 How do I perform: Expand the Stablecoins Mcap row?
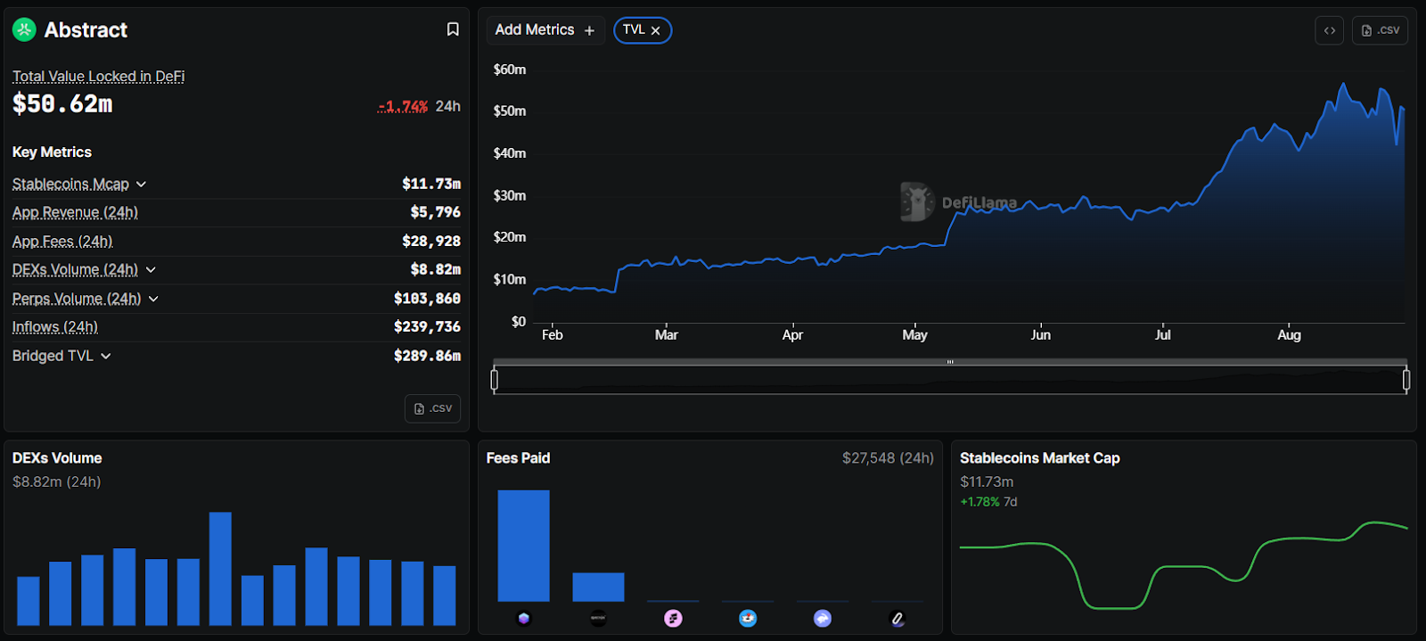click(x=141, y=184)
